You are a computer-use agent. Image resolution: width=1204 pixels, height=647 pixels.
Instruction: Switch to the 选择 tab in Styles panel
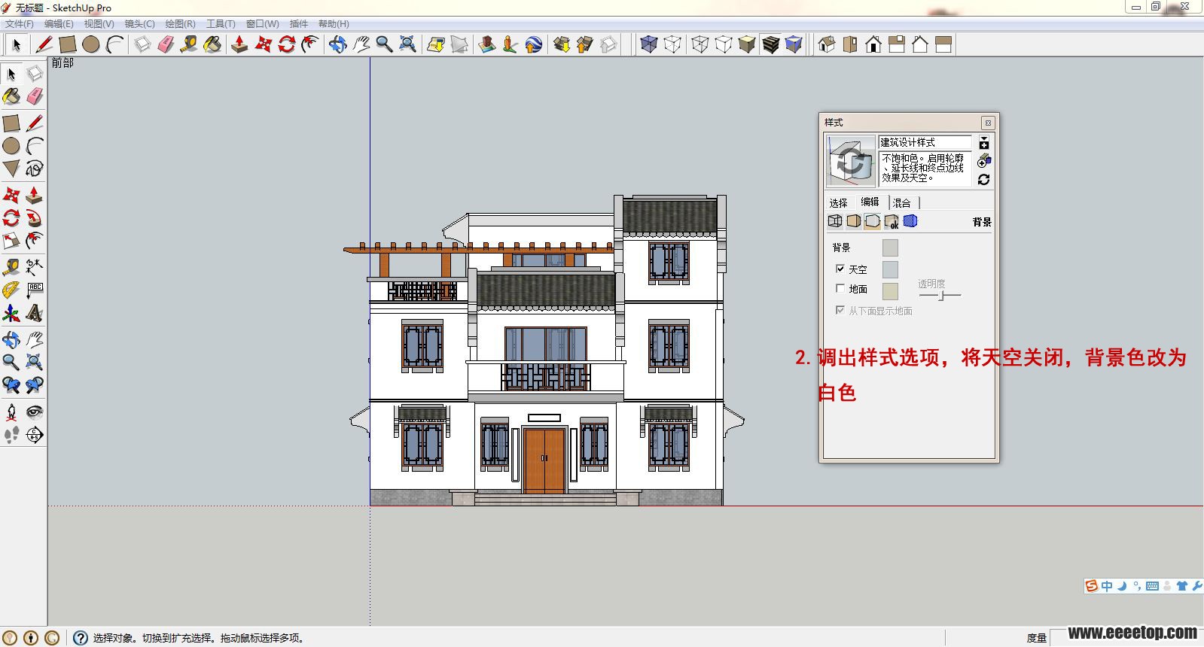[x=838, y=202]
